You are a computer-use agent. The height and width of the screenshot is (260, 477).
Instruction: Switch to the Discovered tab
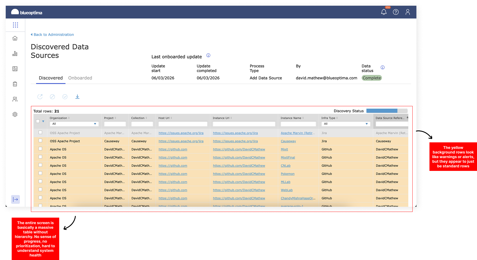point(51,78)
